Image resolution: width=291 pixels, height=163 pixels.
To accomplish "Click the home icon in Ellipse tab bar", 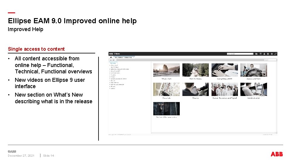I will pyautogui.click(x=111, y=57).
